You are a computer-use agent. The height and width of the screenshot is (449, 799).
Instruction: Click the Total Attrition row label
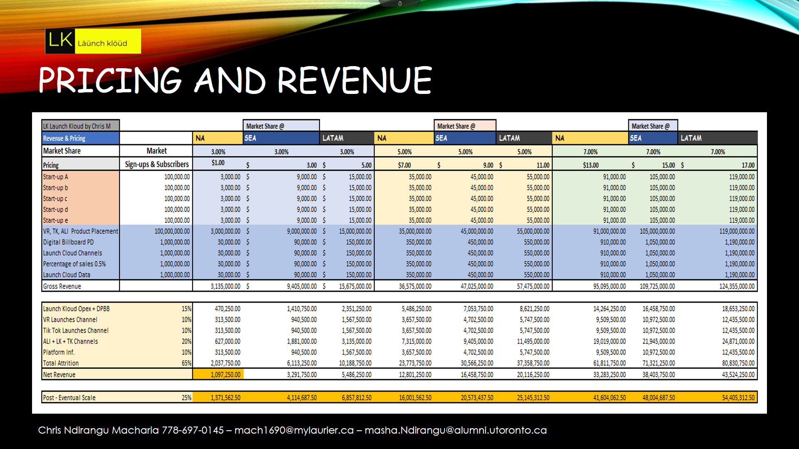coord(61,363)
